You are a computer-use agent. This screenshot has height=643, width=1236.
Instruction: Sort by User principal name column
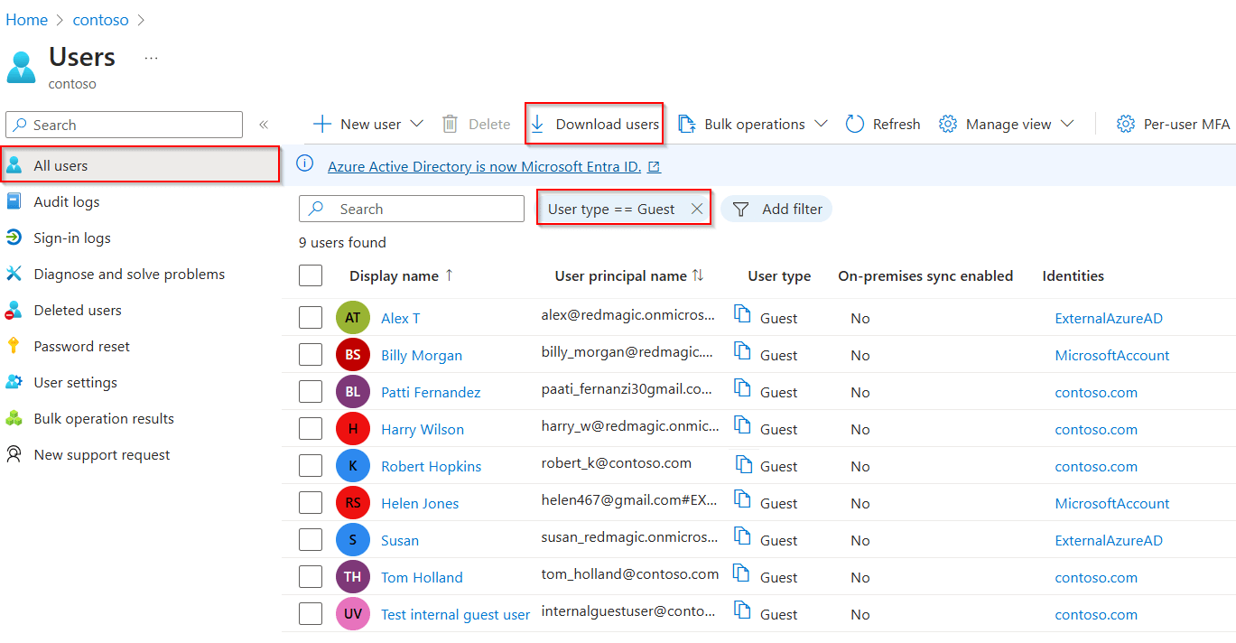click(x=629, y=275)
